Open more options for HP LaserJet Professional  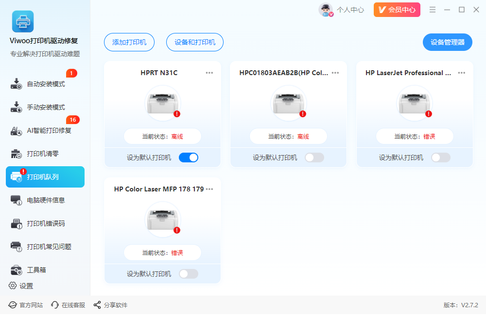click(462, 73)
